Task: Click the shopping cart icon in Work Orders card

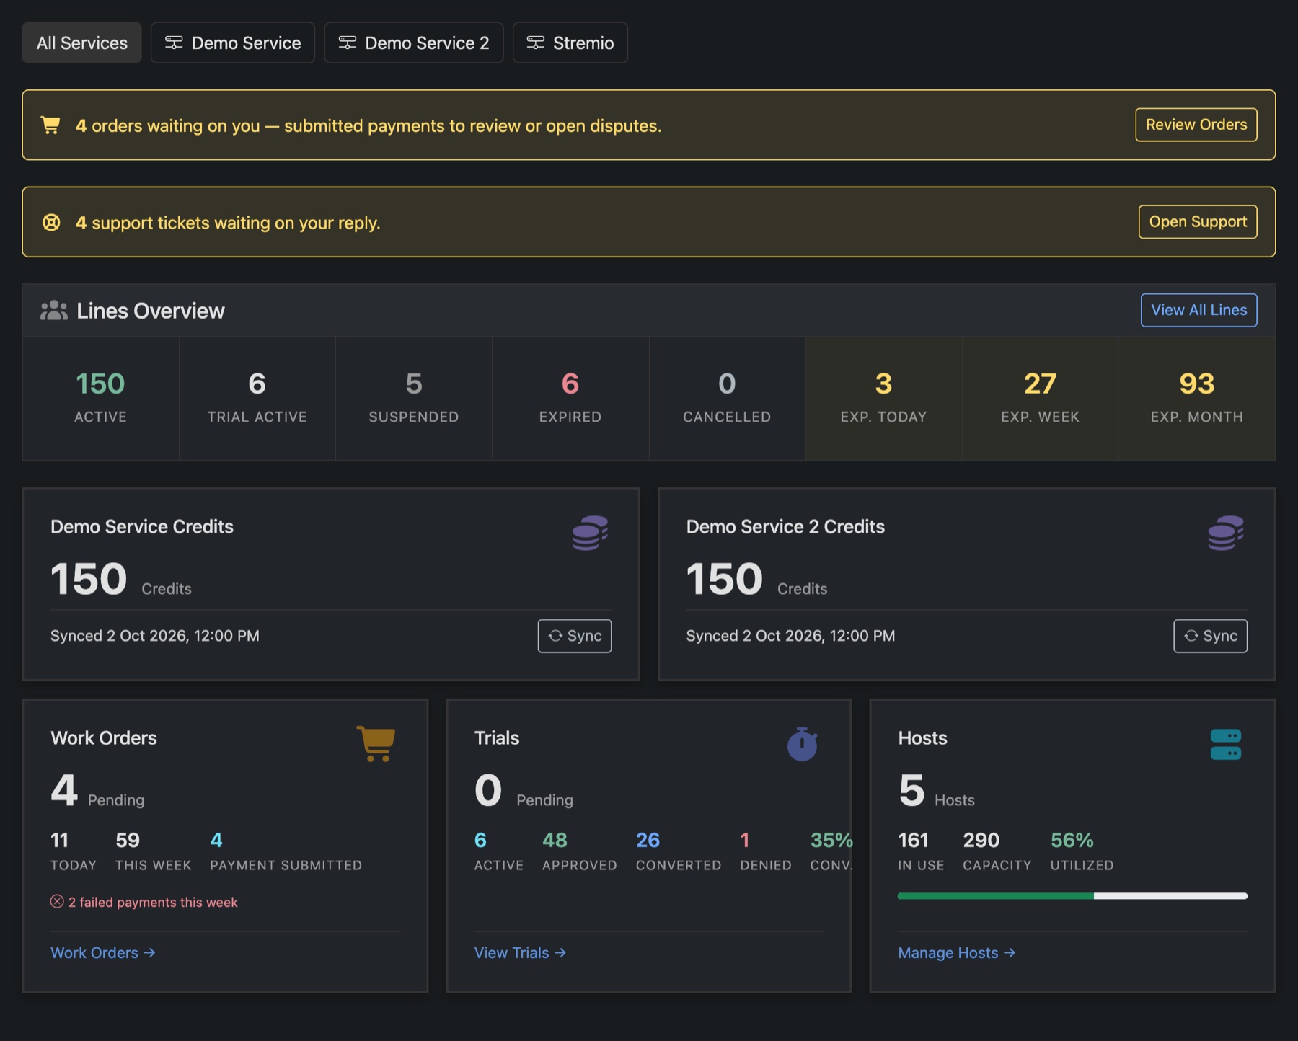Action: tap(376, 744)
